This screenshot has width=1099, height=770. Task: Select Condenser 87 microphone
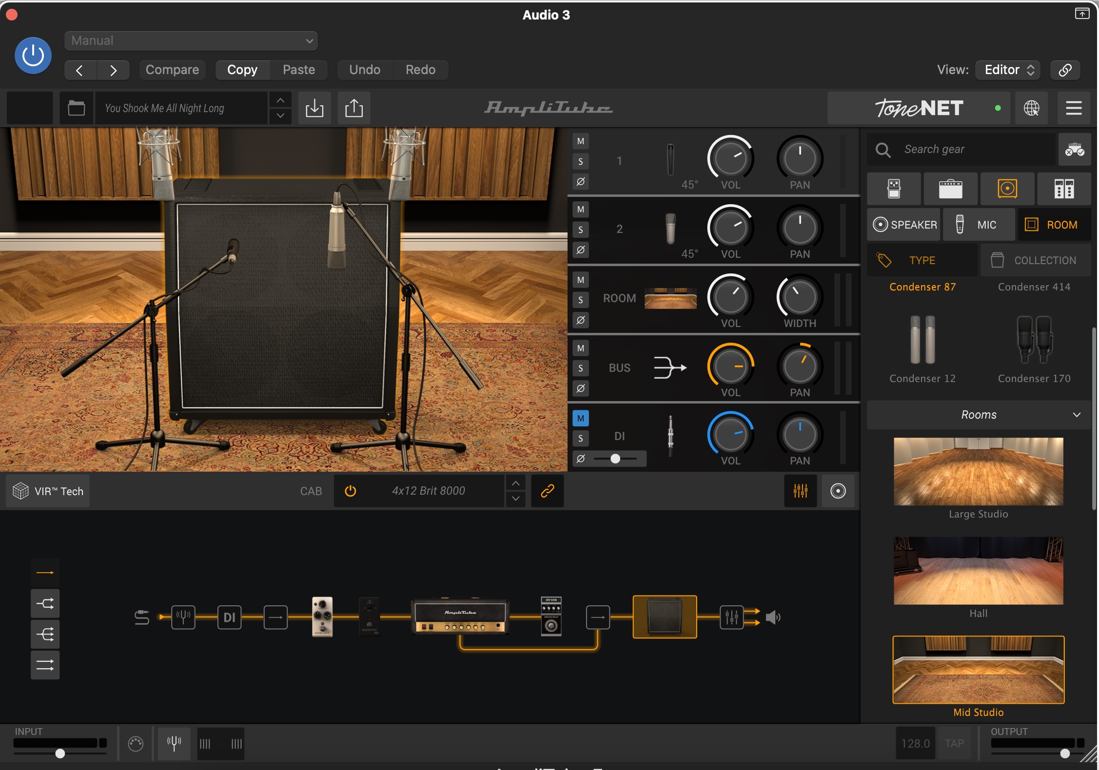[x=922, y=287]
